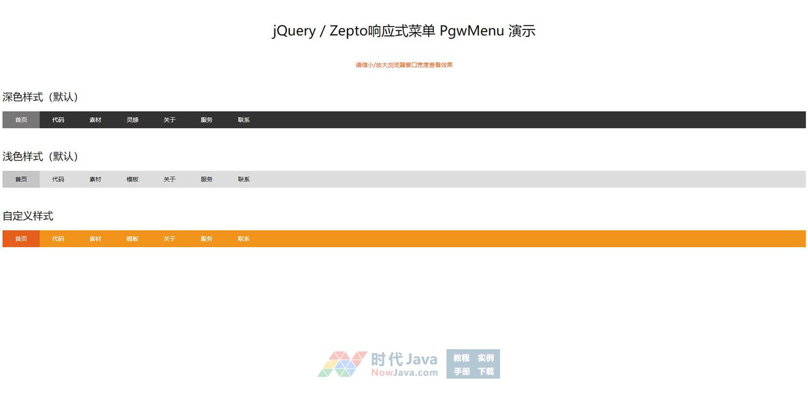Click 灵感 in the dark menu
Image resolution: width=808 pixels, height=407 pixels.
pos(132,120)
